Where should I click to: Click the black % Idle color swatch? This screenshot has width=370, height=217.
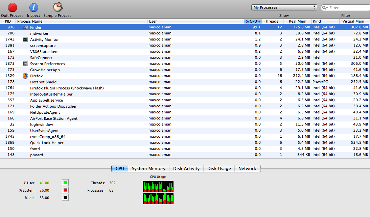pos(65,197)
